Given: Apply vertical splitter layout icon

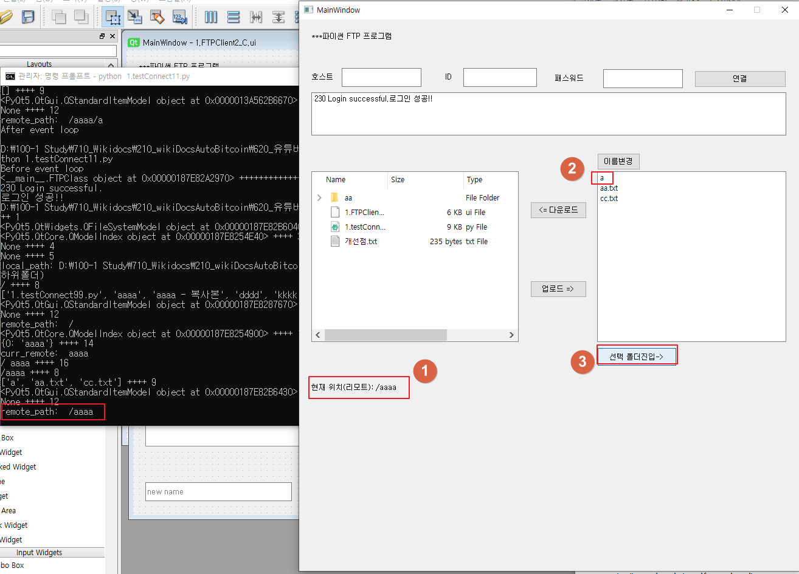Looking at the screenshot, I should [x=278, y=16].
